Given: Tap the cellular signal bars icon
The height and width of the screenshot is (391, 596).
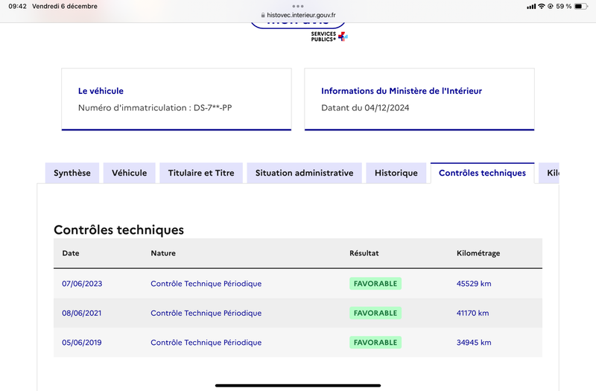Looking at the screenshot, I should coord(531,7).
